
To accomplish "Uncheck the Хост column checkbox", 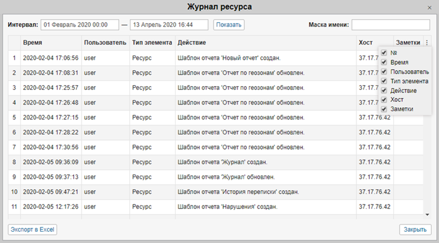I will click(384, 100).
